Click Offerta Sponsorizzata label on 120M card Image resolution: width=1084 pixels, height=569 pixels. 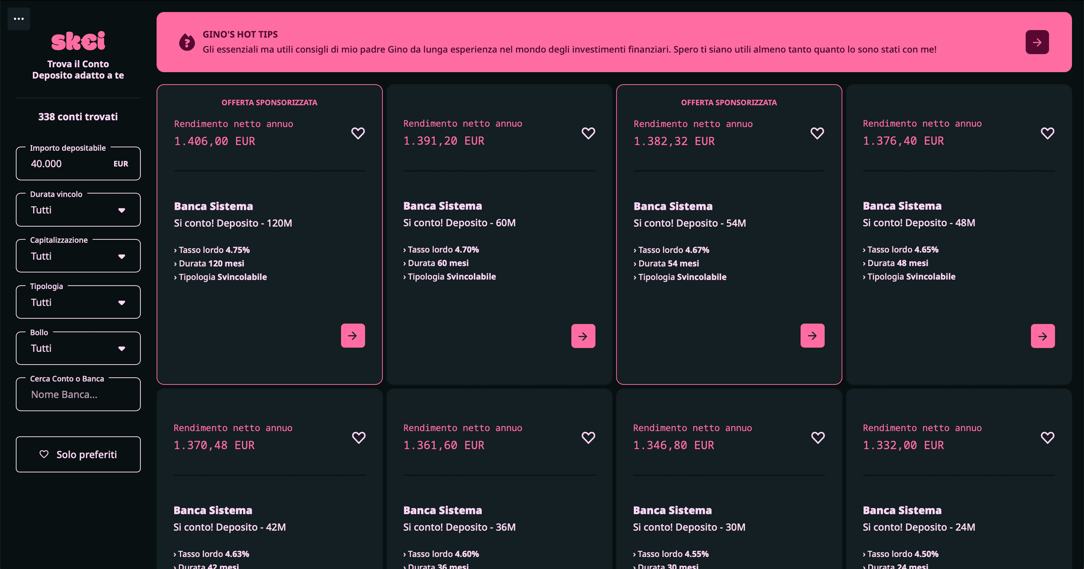coord(269,102)
